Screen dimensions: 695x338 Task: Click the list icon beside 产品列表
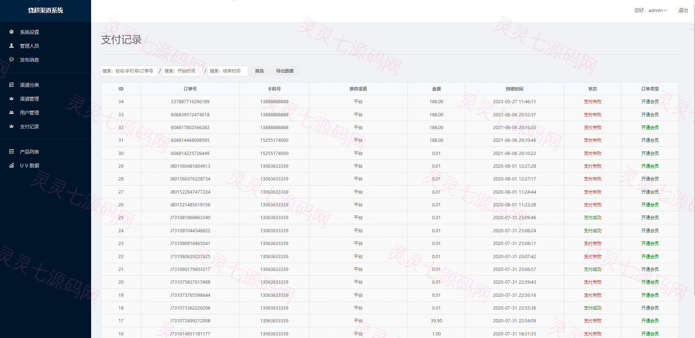coord(12,151)
